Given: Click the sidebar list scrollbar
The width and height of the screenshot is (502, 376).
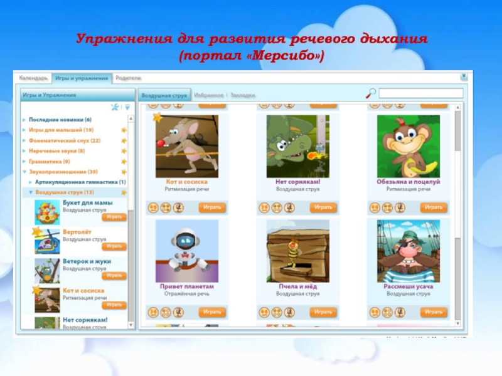Looking at the screenshot, I should 131,222.
